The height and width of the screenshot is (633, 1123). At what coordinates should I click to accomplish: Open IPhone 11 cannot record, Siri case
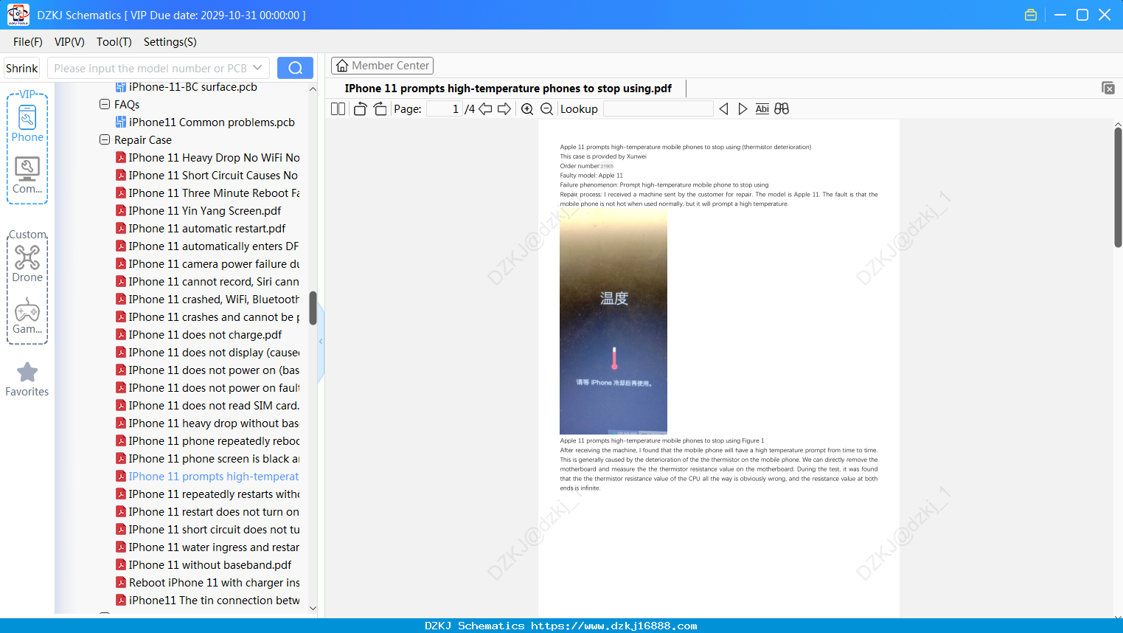pyautogui.click(x=208, y=282)
